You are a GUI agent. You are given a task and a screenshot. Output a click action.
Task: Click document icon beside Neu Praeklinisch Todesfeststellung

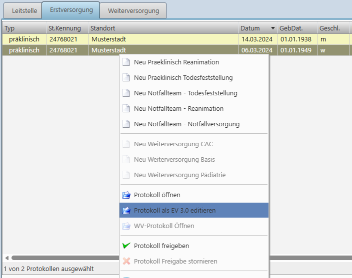pos(126,78)
